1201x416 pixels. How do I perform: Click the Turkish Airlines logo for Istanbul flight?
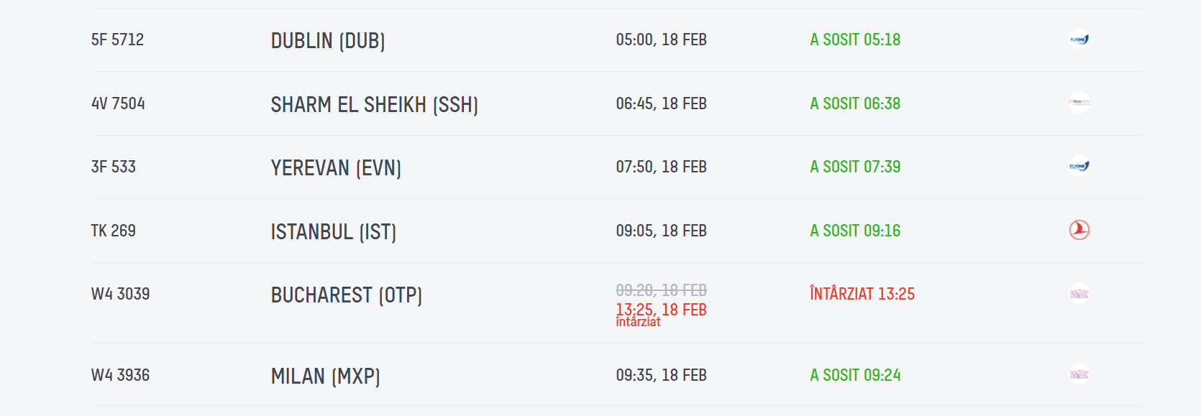tap(1079, 230)
